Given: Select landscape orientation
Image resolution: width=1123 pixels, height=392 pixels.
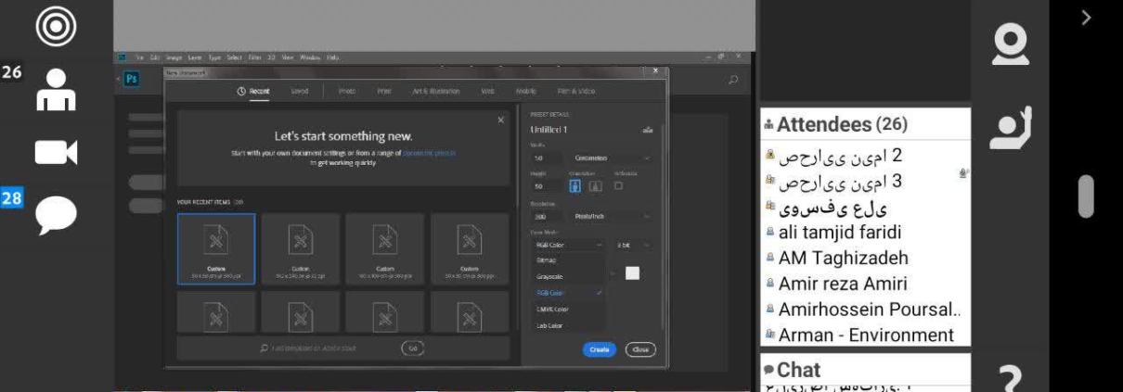Looking at the screenshot, I should (x=595, y=185).
